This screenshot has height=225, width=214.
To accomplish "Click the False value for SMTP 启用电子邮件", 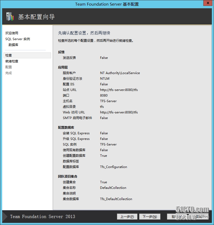I will tap(104, 118).
